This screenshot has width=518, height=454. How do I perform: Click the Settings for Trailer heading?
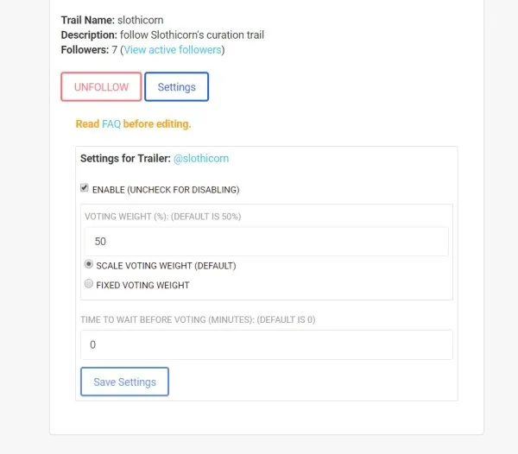point(125,159)
